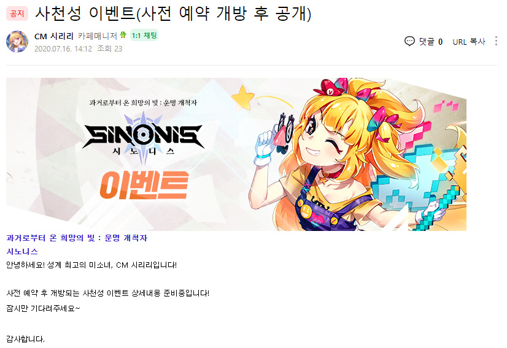
Task: Click the orange 이벤트 banner text
Action: (144, 185)
